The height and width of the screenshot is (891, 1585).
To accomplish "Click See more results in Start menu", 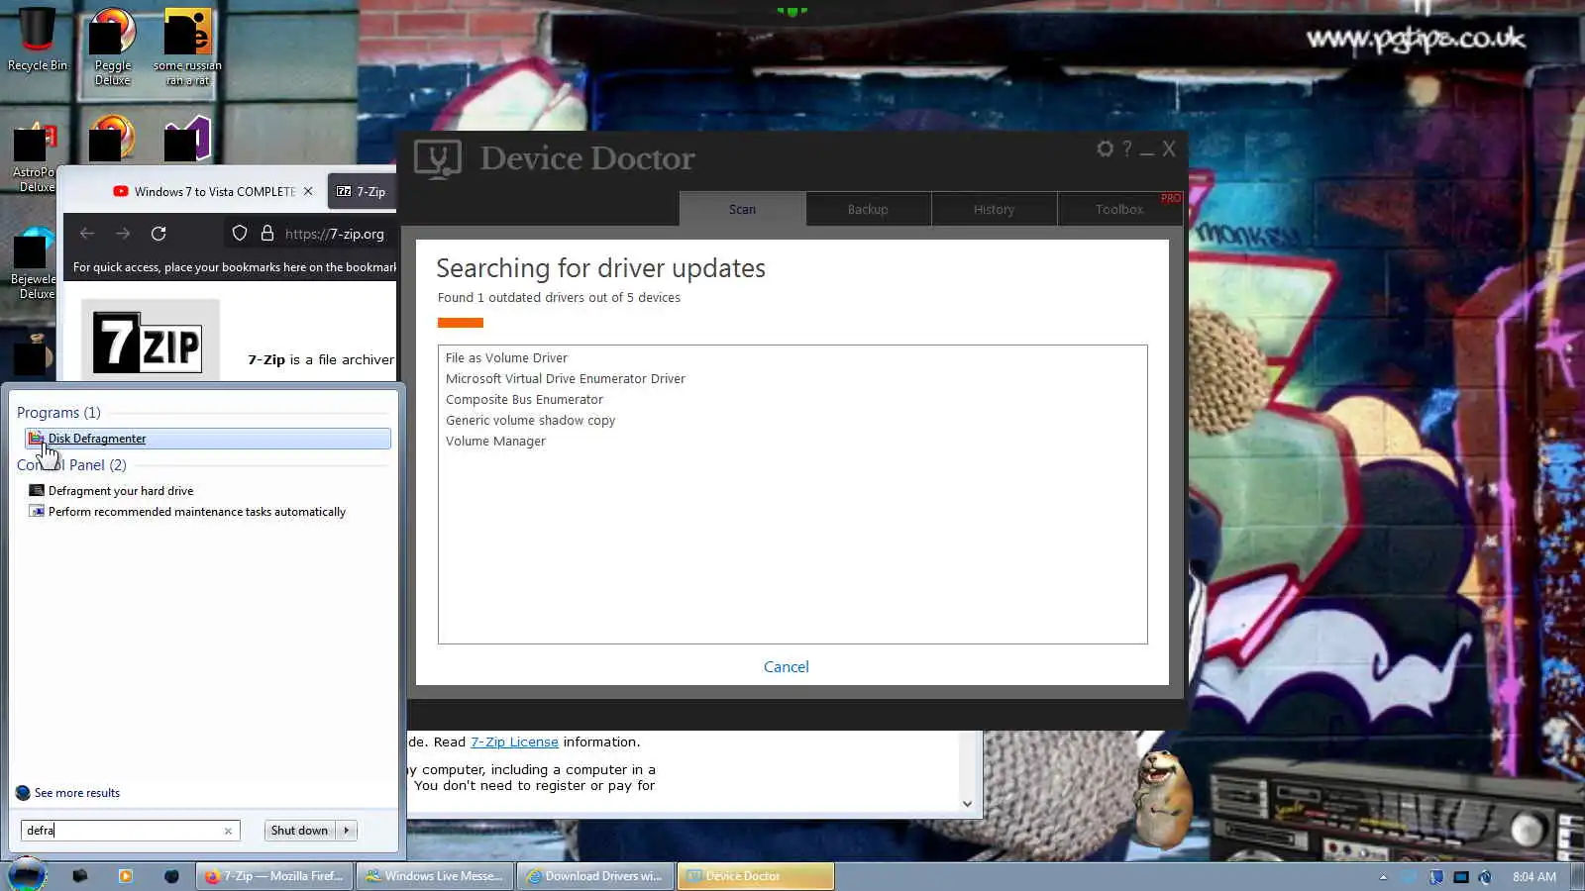I will click(x=77, y=793).
